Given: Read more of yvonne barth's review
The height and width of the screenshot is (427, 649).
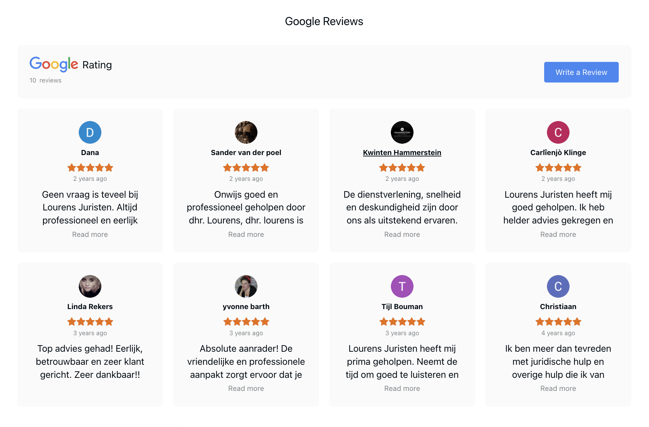Looking at the screenshot, I should pyautogui.click(x=246, y=388).
